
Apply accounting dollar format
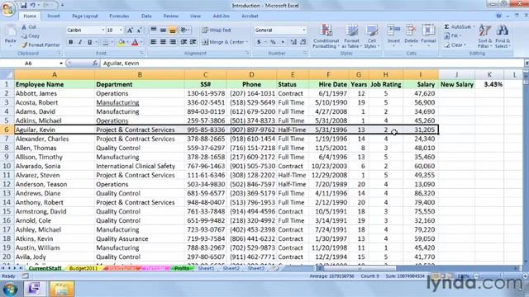[x=259, y=42]
